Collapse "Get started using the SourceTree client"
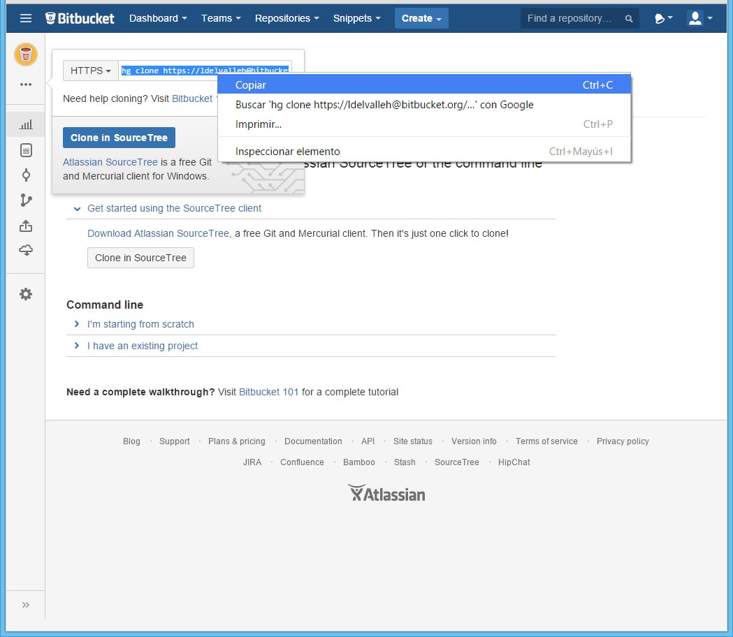 pos(174,208)
